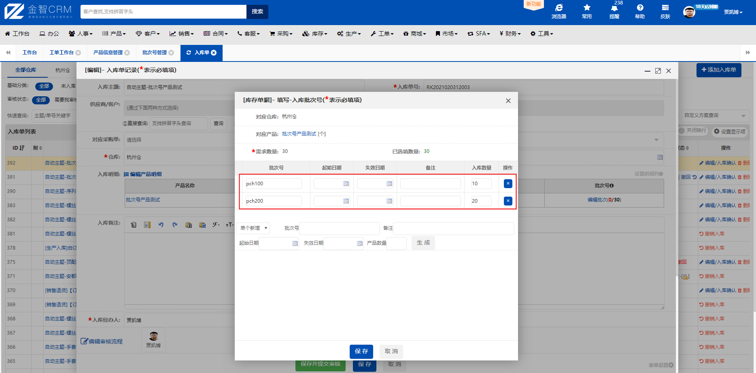The height and width of the screenshot is (373, 756).
Task: Close the 批次号管理 tab
Action: point(171,53)
